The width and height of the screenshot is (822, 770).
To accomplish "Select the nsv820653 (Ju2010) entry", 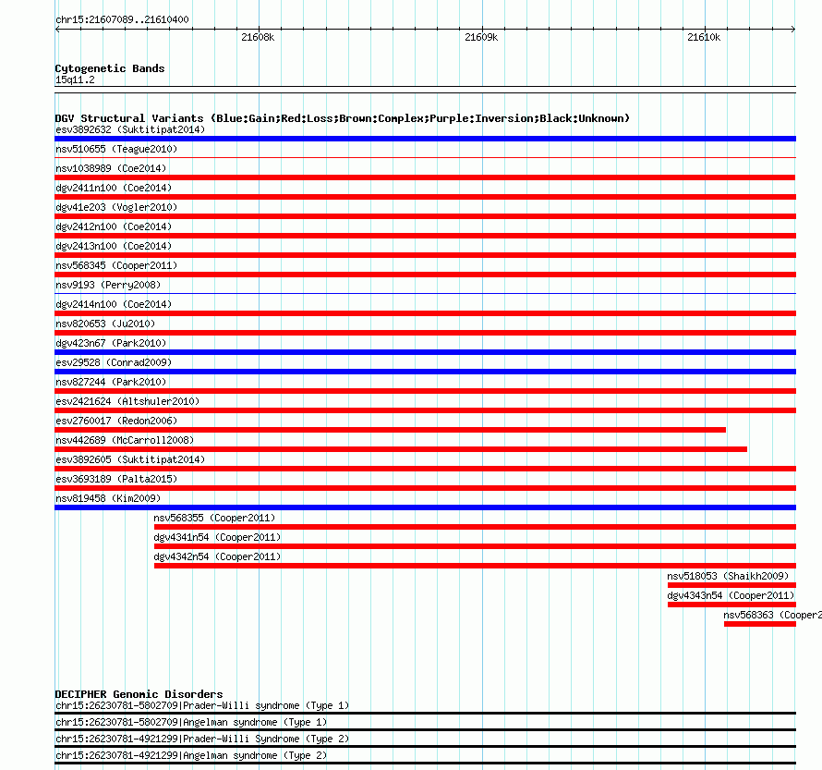I will (x=105, y=324).
